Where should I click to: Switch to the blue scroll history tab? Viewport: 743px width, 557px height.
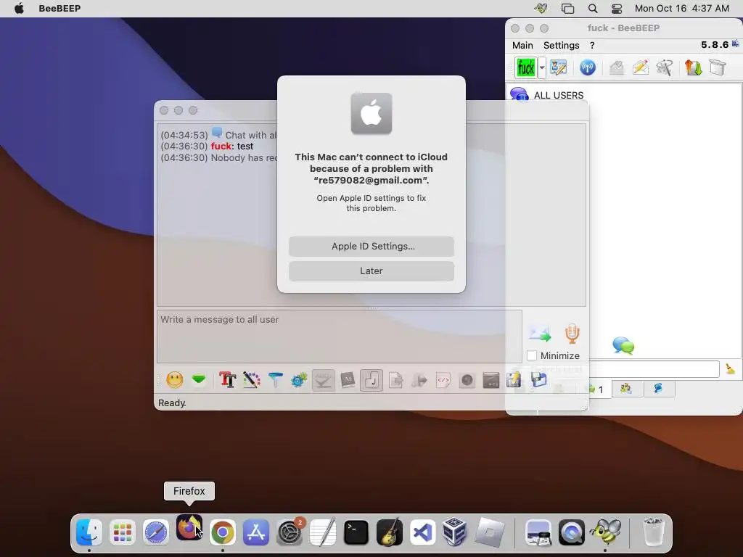(x=658, y=389)
